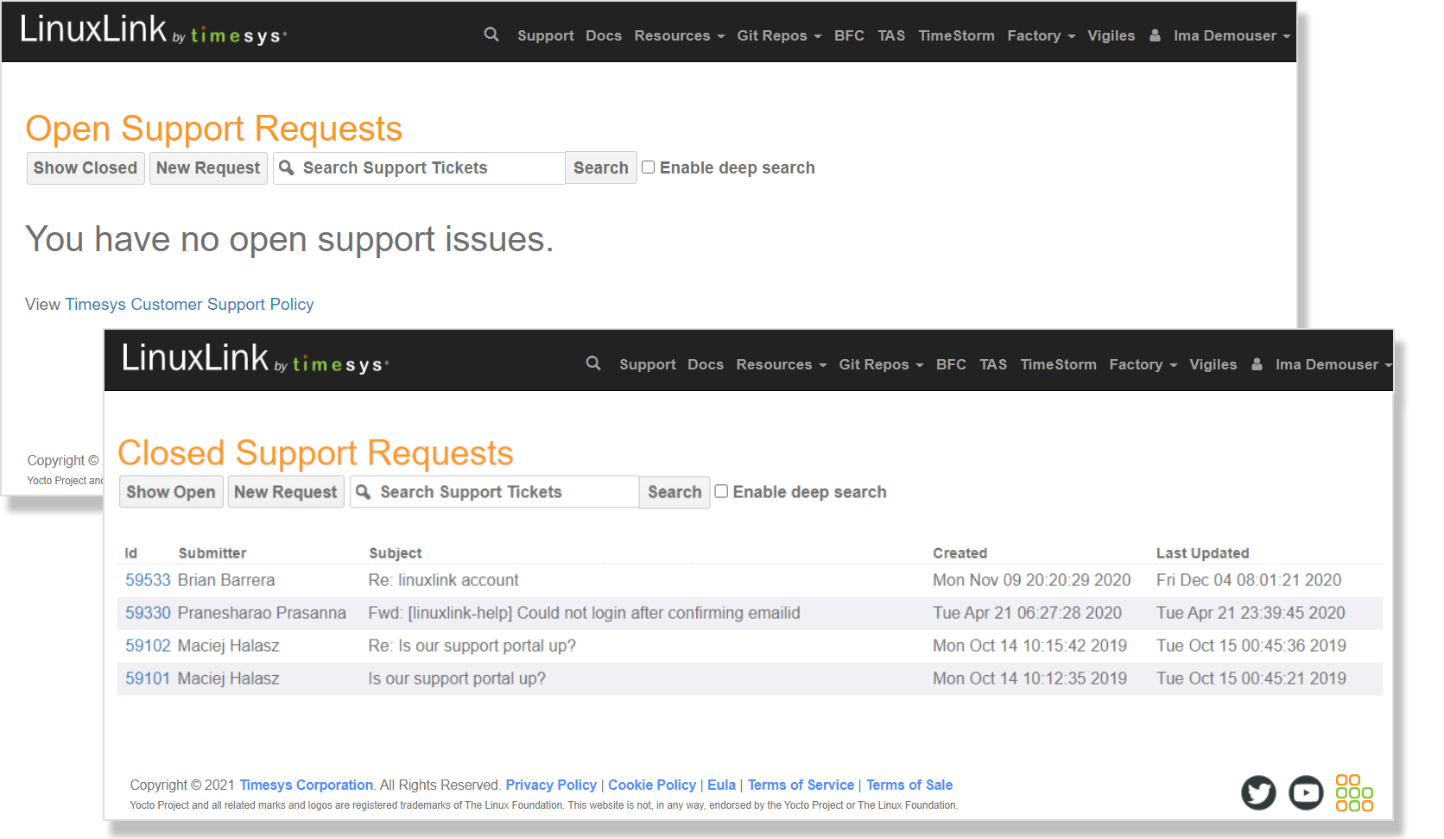This screenshot has width=1444, height=839.
Task: Open Support in Open Requests navbar
Action: [545, 35]
